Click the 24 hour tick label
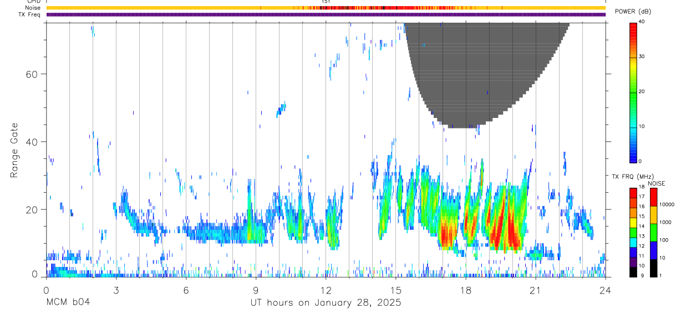 click(605, 290)
